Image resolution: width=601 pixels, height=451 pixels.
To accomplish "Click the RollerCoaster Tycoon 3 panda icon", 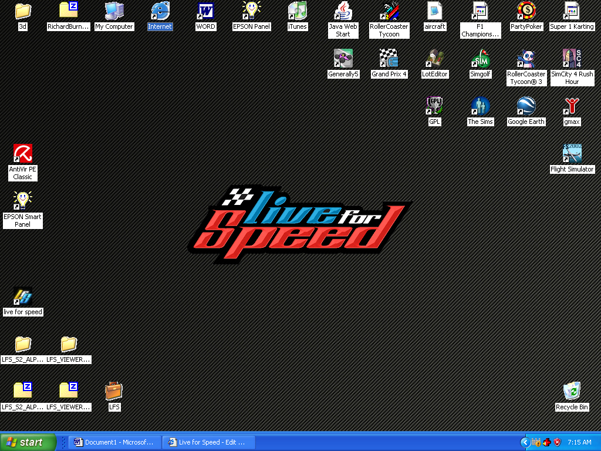I will (x=526, y=59).
